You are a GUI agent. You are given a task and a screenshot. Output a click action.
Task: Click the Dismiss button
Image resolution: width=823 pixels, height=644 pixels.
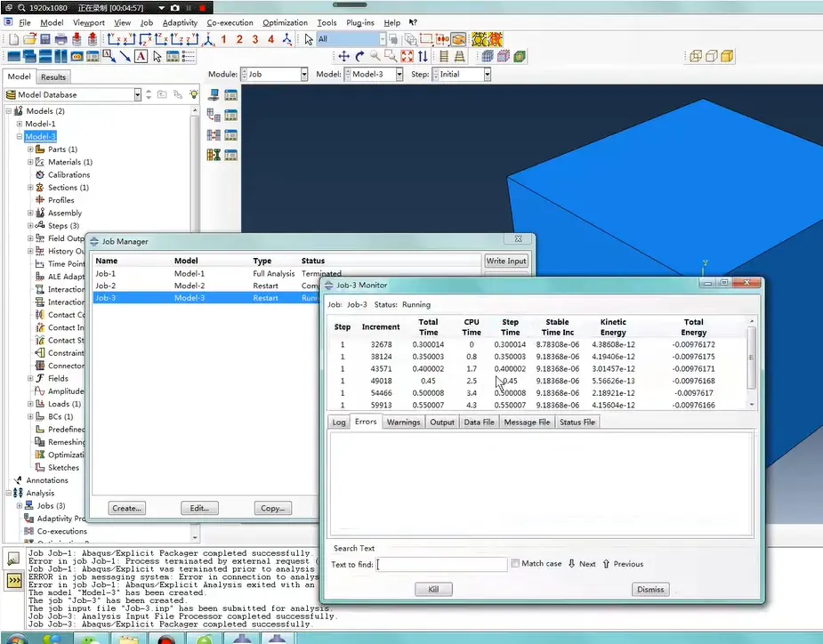click(x=650, y=589)
